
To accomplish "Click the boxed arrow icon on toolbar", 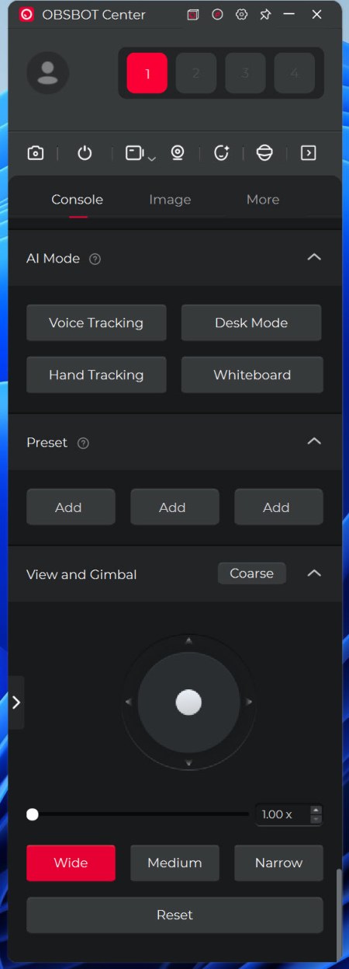I will click(x=308, y=153).
